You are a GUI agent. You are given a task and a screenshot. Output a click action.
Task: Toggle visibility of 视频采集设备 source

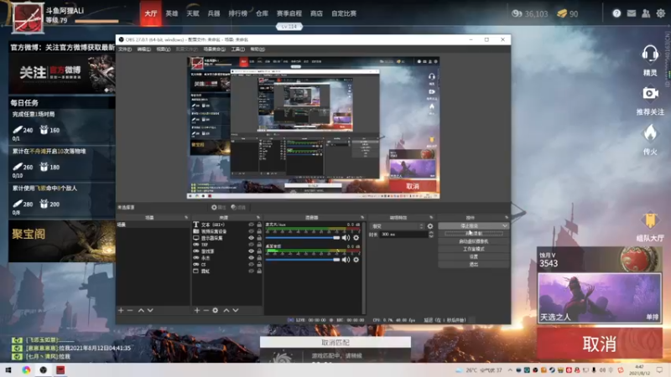(251, 231)
